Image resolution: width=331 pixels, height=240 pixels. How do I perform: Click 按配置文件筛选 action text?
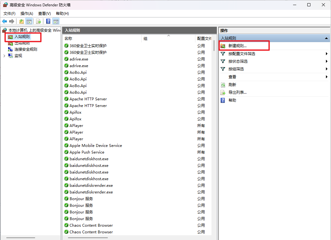[242, 54]
